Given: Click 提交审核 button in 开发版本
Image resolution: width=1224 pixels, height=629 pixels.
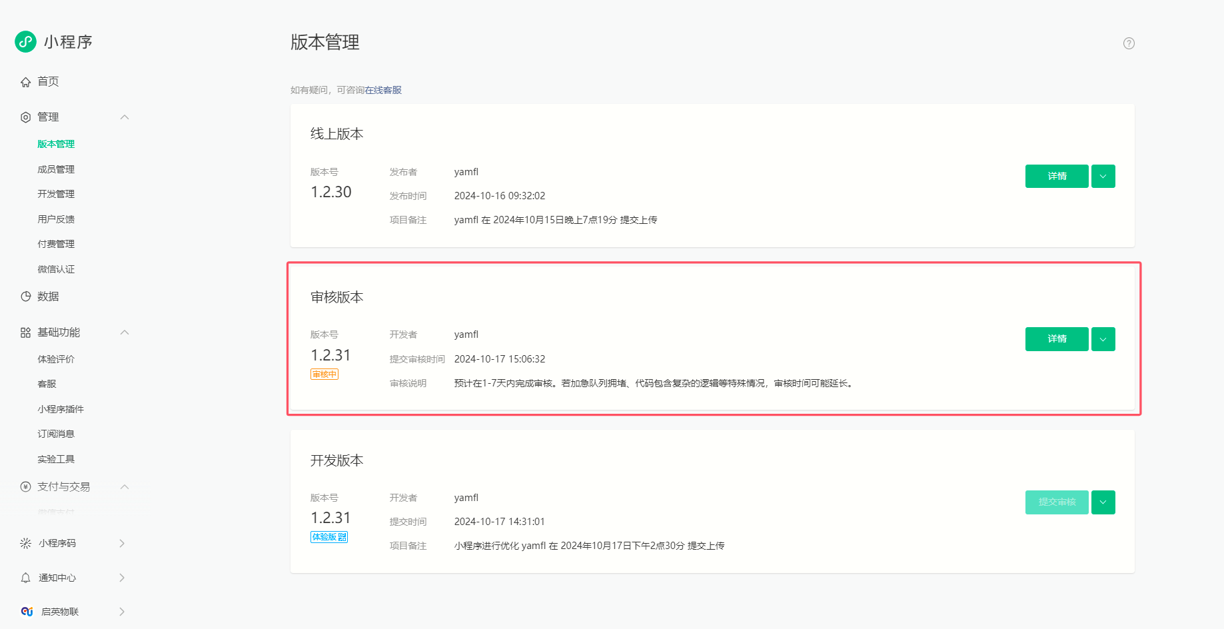Looking at the screenshot, I should click(x=1057, y=502).
